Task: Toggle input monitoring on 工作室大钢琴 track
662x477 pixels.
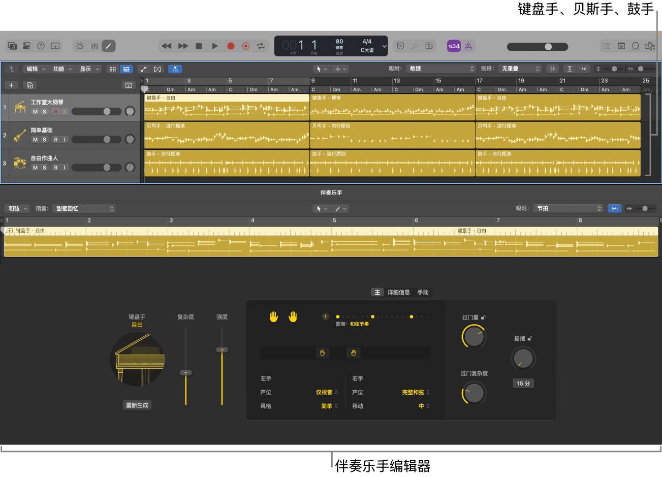Action: (65, 111)
